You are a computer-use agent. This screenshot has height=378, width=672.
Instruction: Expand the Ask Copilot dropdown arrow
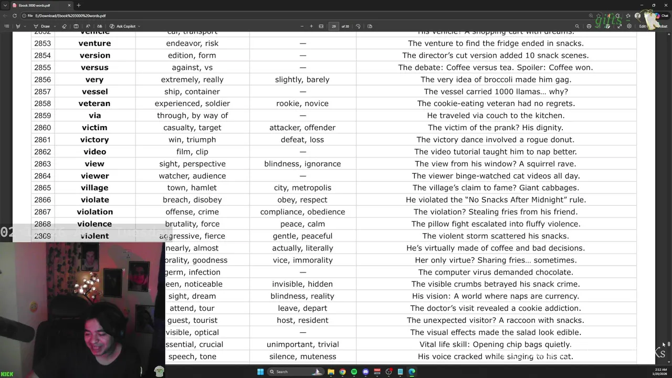139,26
